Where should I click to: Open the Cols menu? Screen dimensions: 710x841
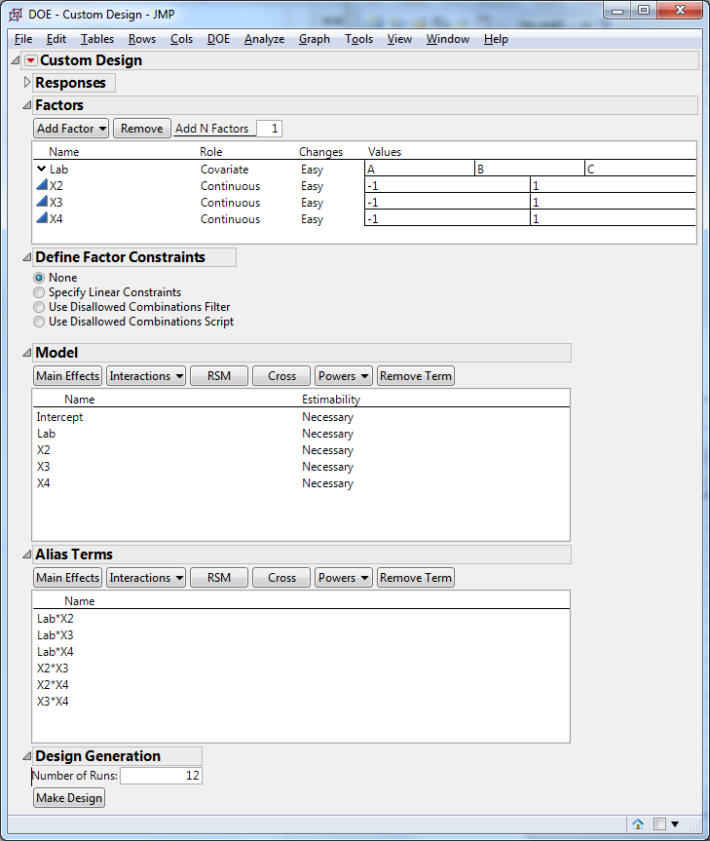(x=182, y=39)
